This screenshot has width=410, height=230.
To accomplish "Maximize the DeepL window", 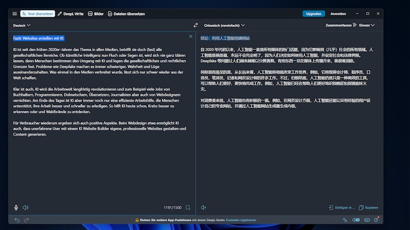I will [368, 14].
